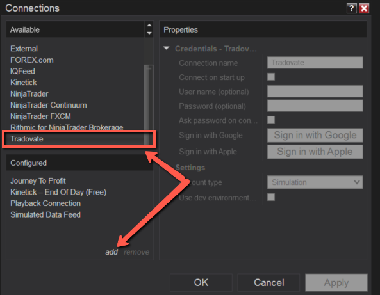Click the Available list up arrow

point(149,25)
